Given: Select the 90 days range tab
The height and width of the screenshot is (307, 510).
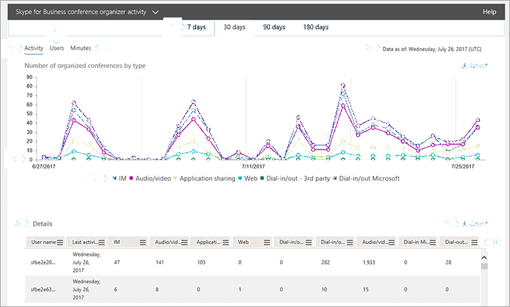Looking at the screenshot, I should pyautogui.click(x=274, y=27).
